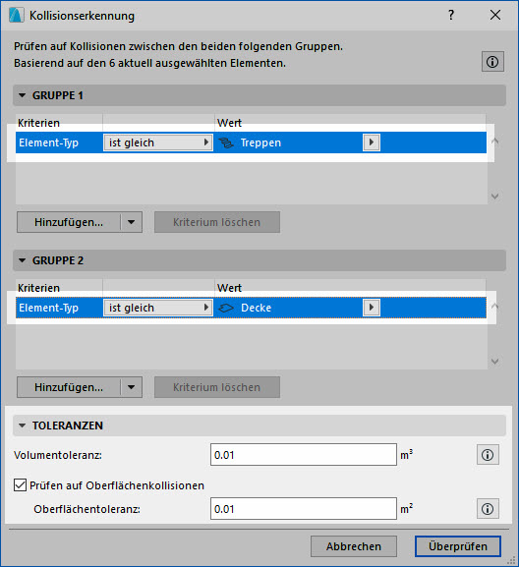Click the Volumentoleranz input field
This screenshot has width=519, height=567.
point(304,455)
